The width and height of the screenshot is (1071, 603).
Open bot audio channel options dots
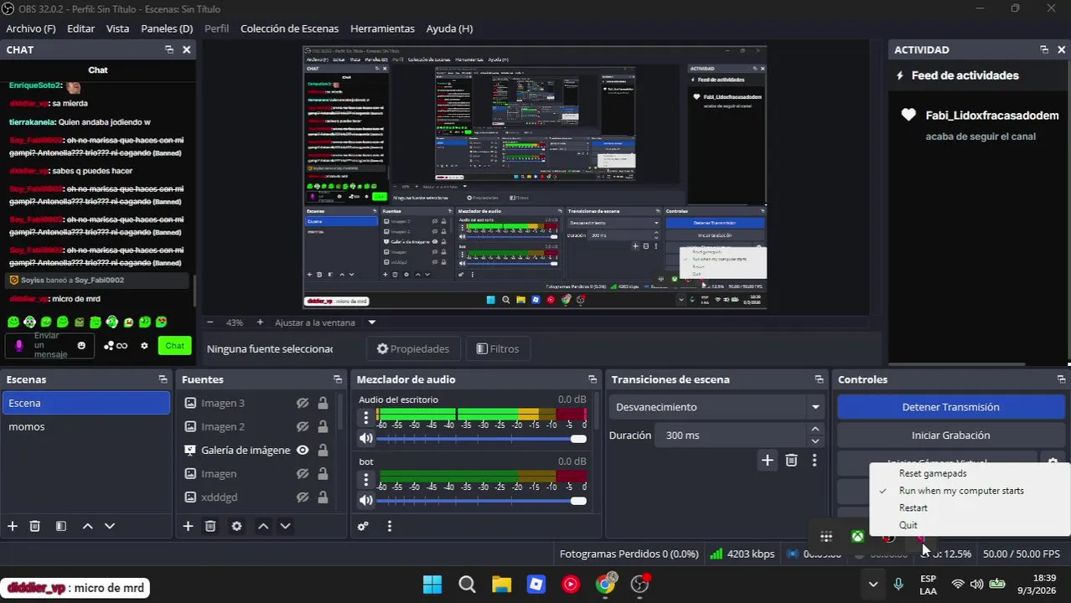point(365,479)
